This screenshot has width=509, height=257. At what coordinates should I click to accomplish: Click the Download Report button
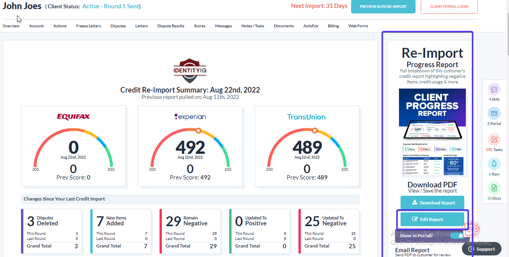(x=432, y=203)
